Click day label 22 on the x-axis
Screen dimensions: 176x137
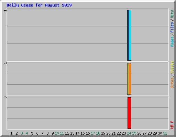(119, 133)
